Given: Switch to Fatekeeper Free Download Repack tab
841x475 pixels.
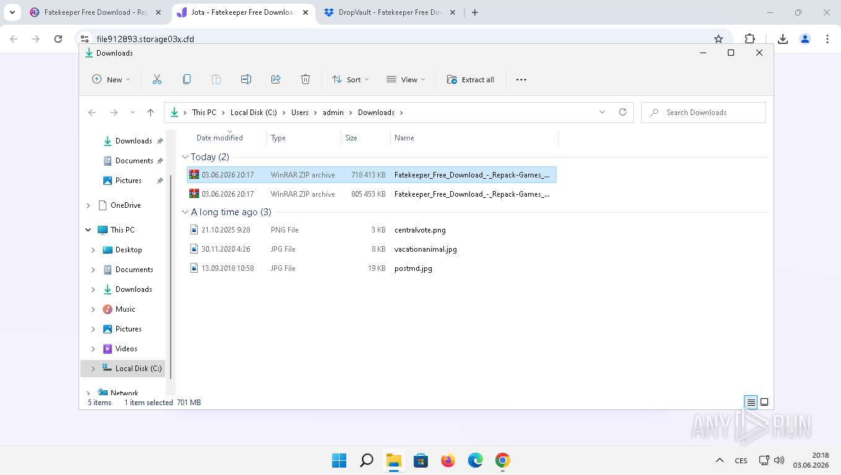Looking at the screenshot, I should (96, 12).
